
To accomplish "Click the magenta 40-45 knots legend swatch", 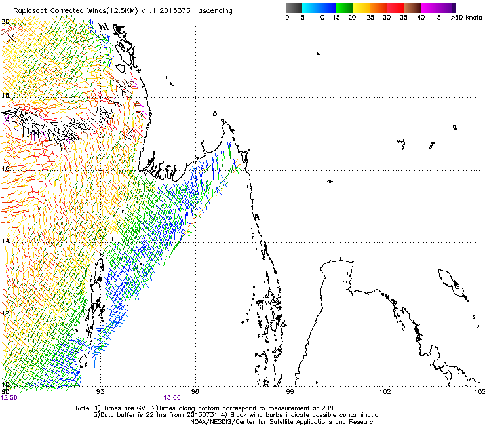I will coord(430,8).
